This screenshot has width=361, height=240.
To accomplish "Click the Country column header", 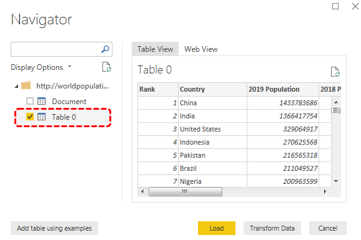I will click(x=212, y=89).
